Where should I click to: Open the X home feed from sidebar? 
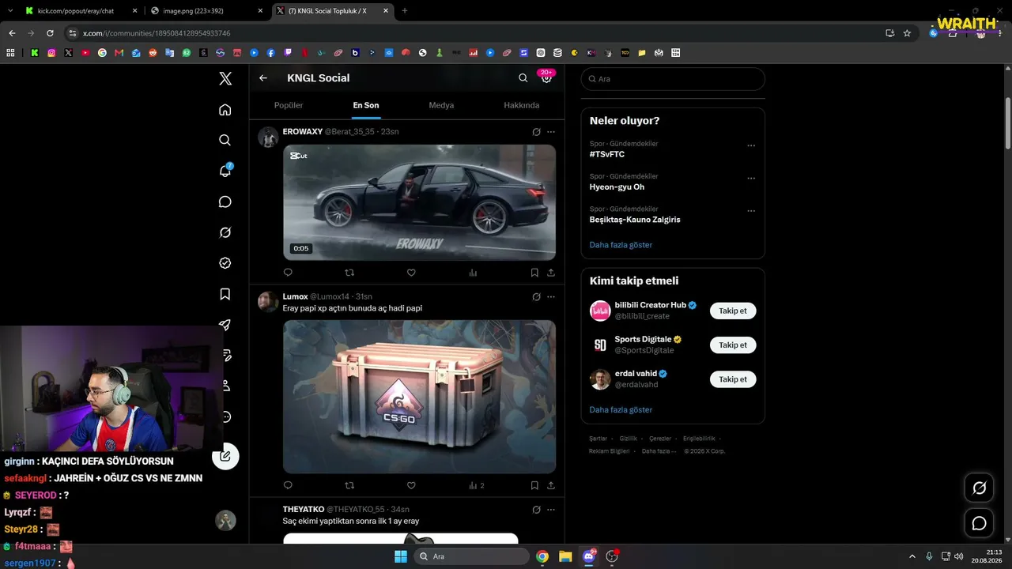point(225,110)
